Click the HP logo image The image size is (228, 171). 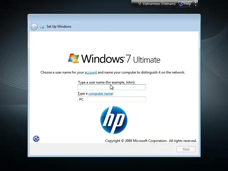114,120
